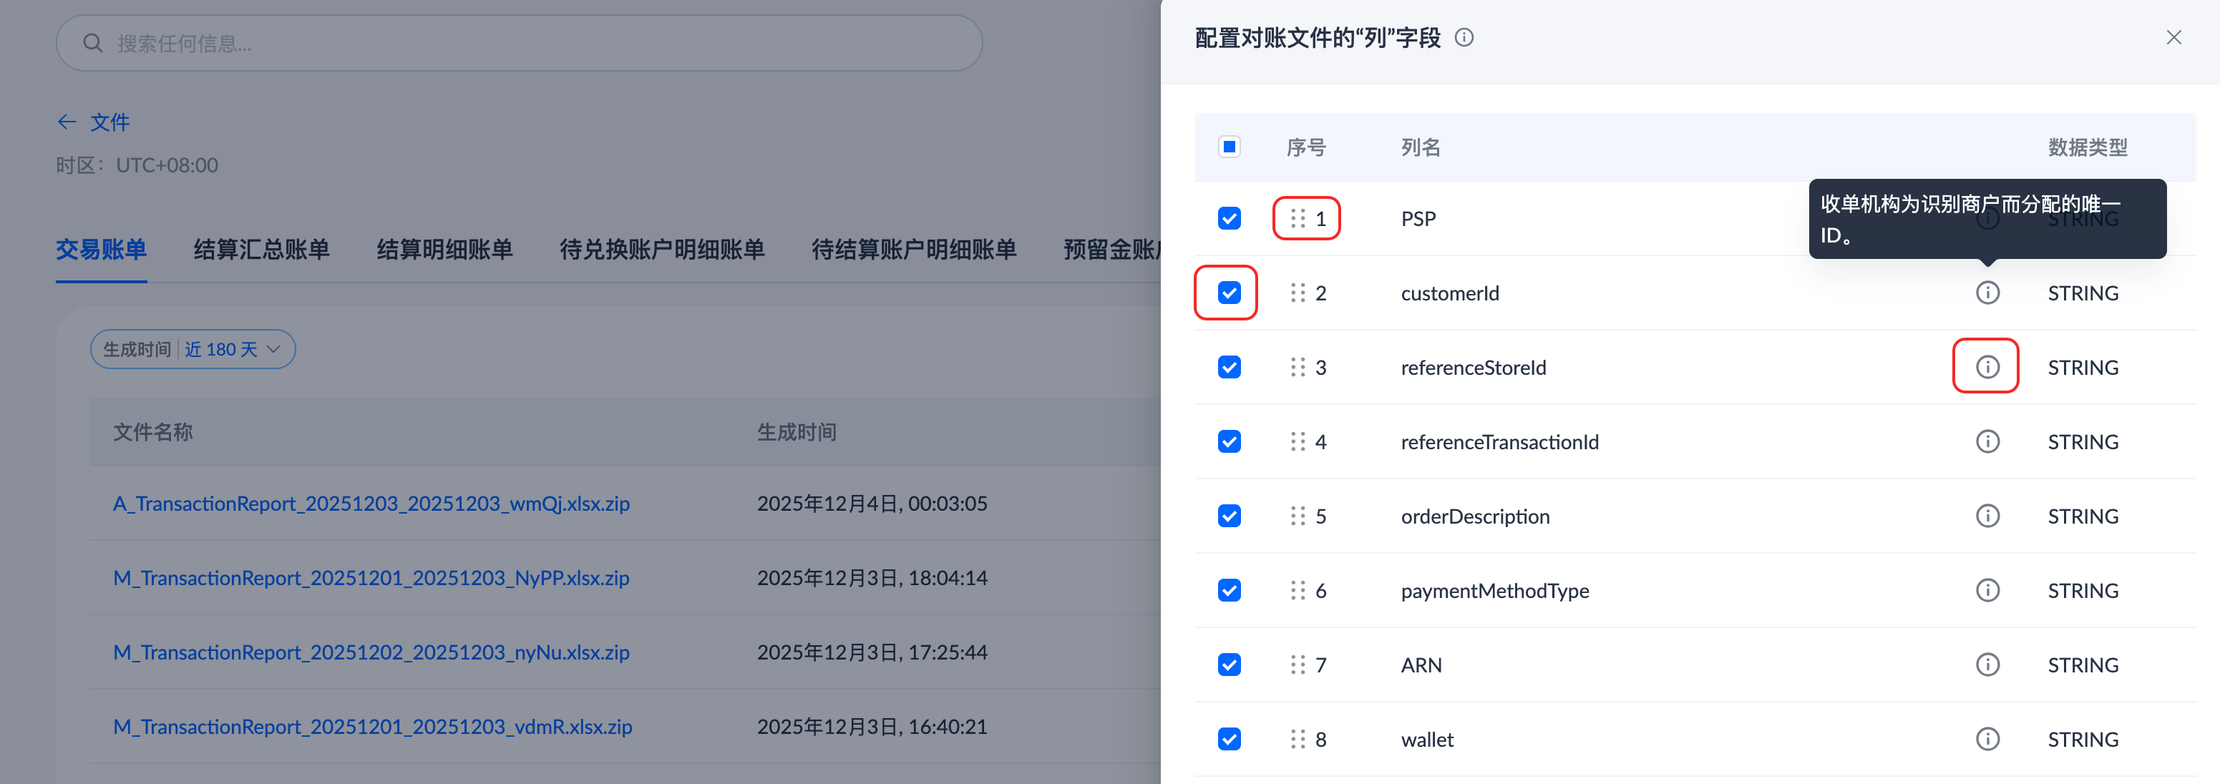Viewport: 2220px width, 784px height.
Task: Click the 搜索任何信息 search field
Action: pyautogui.click(x=535, y=43)
